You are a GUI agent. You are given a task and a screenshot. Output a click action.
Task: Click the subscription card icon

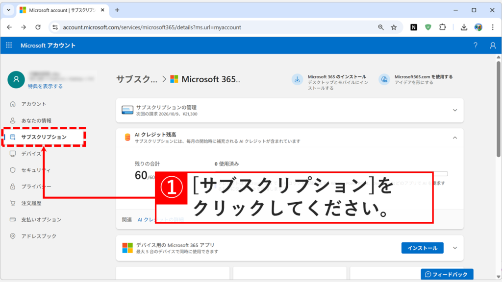point(127,110)
